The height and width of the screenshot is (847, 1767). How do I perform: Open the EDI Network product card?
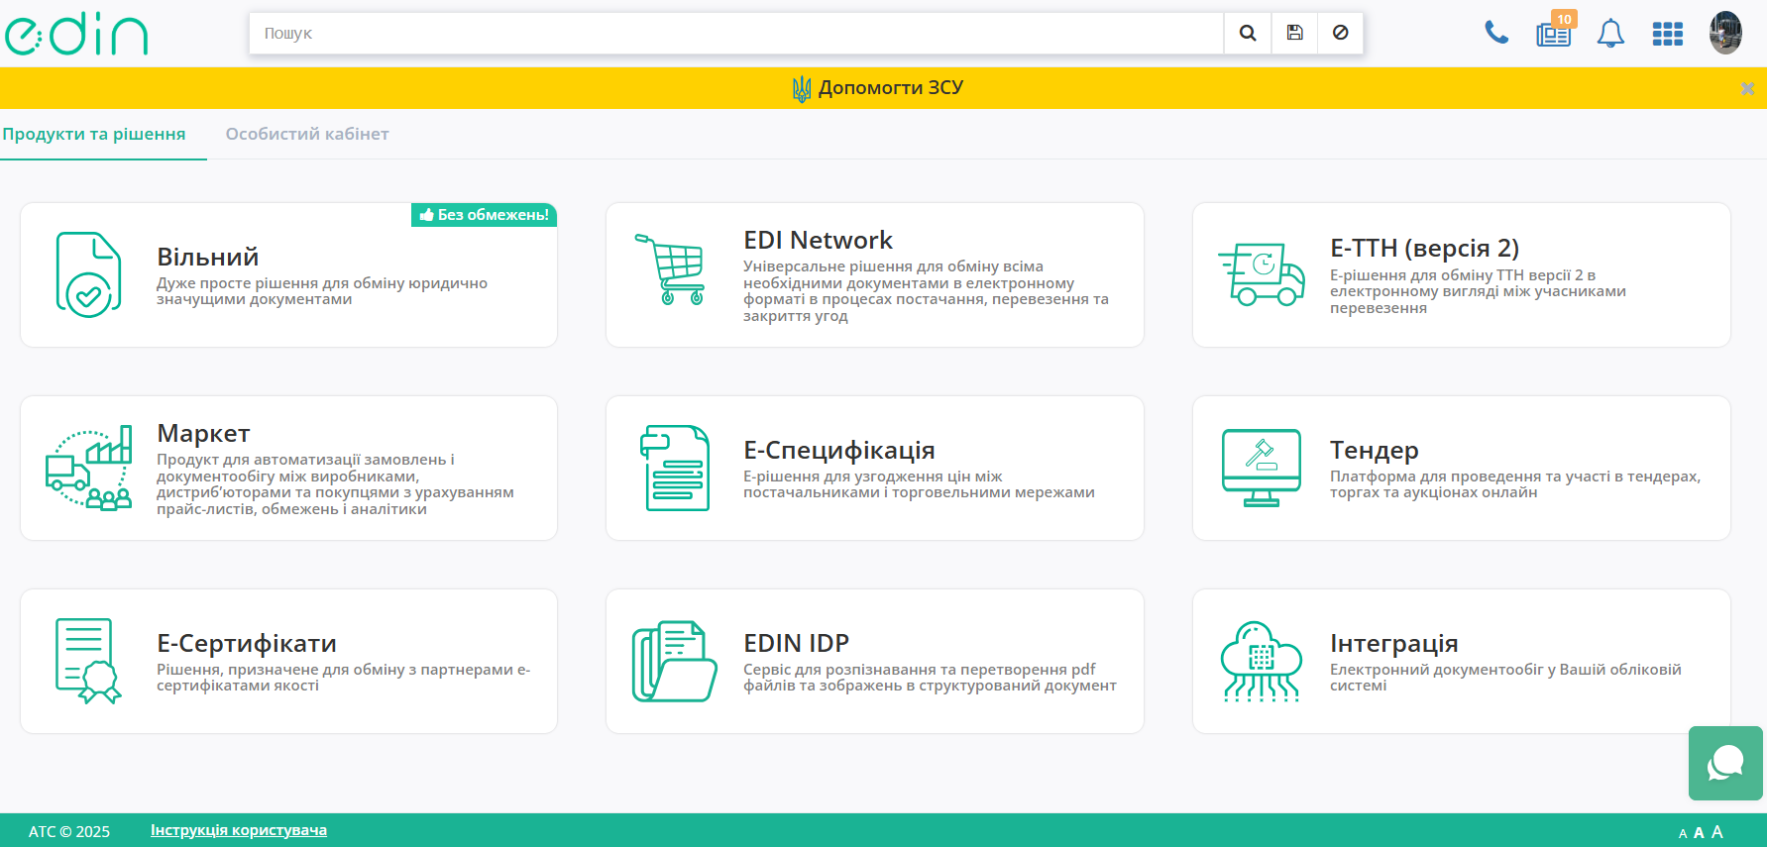(874, 275)
